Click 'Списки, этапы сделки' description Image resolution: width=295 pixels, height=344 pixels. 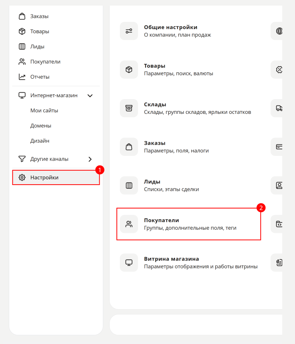[171, 189]
